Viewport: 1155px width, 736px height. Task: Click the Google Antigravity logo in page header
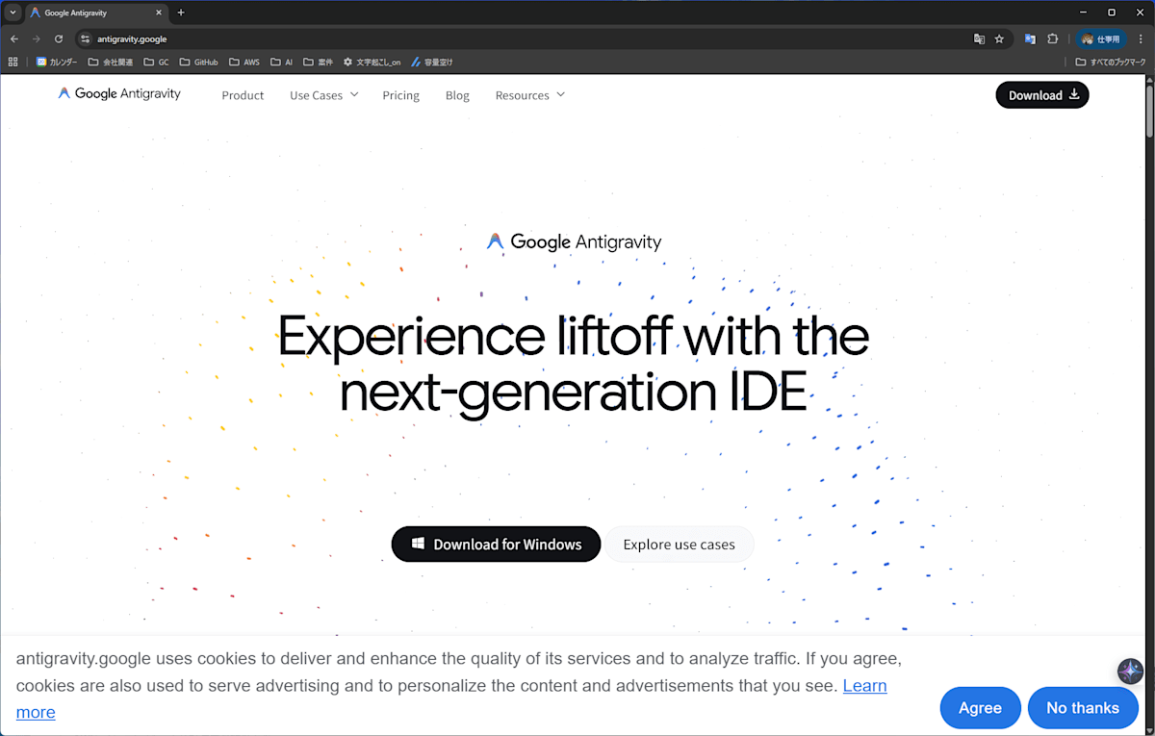pos(119,94)
